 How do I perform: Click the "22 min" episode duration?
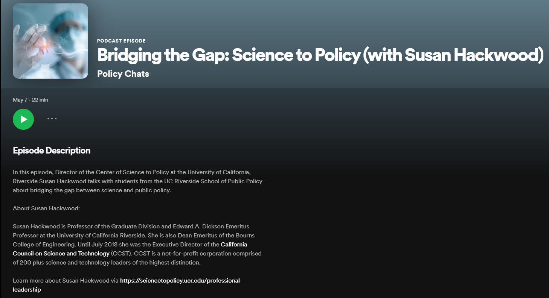click(40, 100)
